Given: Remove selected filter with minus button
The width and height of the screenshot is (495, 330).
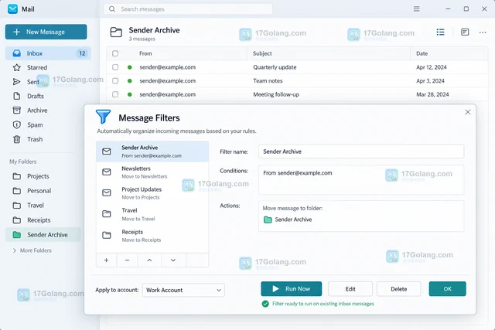Looking at the screenshot, I should pos(127,260).
